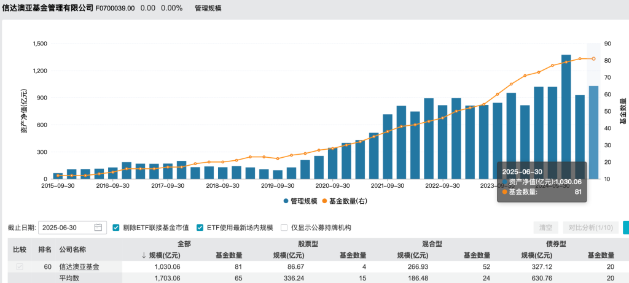Toggle 剔除ETF联接基金市值 checkbox

(116, 228)
